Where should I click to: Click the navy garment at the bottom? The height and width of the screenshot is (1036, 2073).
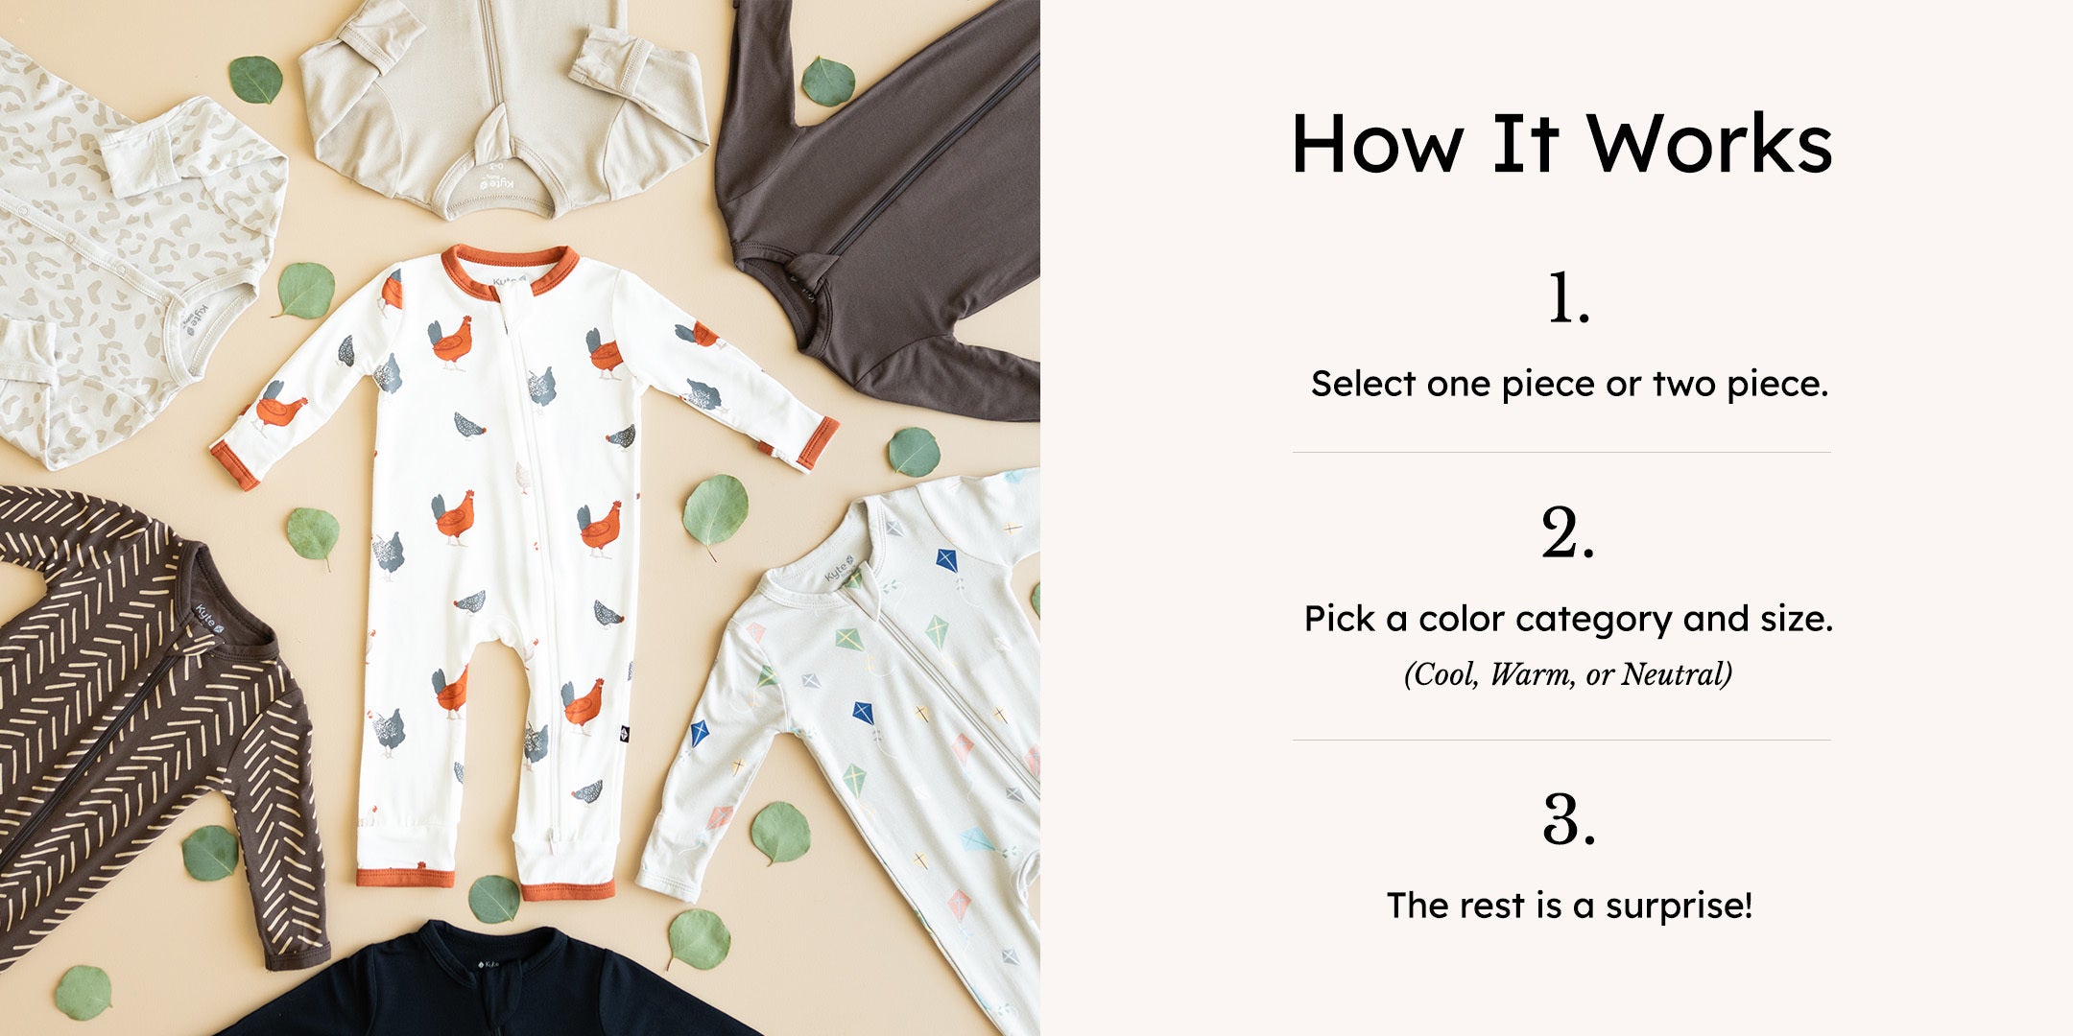(x=489, y=983)
